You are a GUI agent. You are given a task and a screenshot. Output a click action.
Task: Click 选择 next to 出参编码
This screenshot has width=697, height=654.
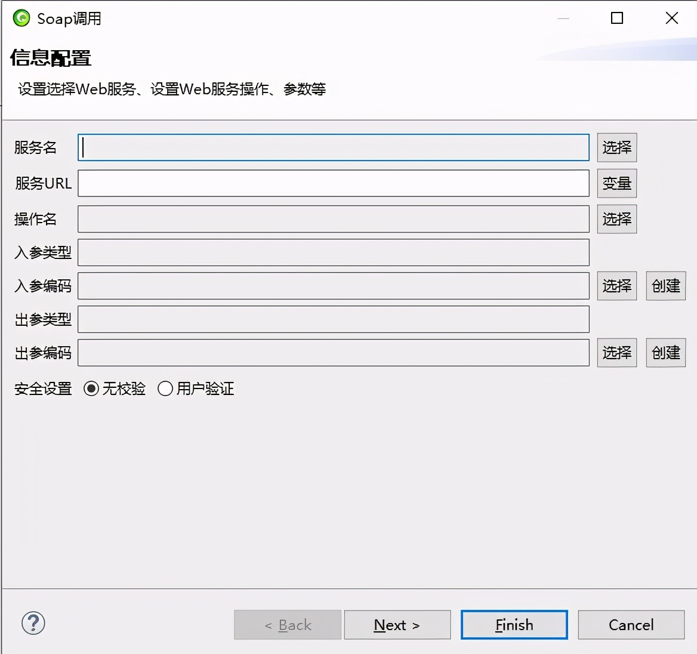[x=616, y=353]
